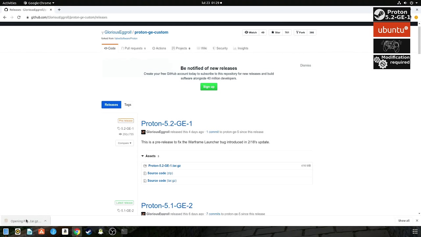Screen dimensions: 421x237
Task: Switch to the Code tab
Action: click(x=110, y=48)
